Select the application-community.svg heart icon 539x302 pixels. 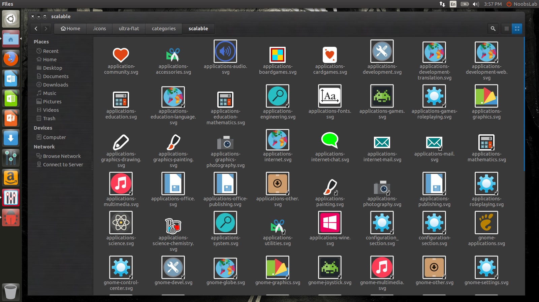click(121, 55)
